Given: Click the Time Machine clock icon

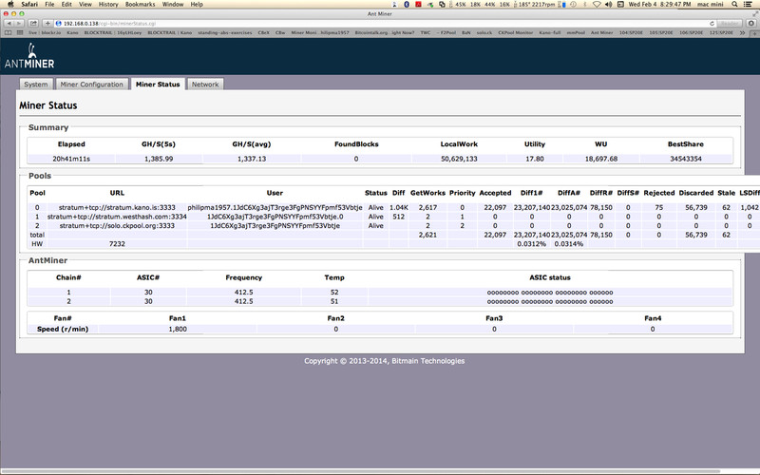Looking at the screenshot, I should [574, 4].
